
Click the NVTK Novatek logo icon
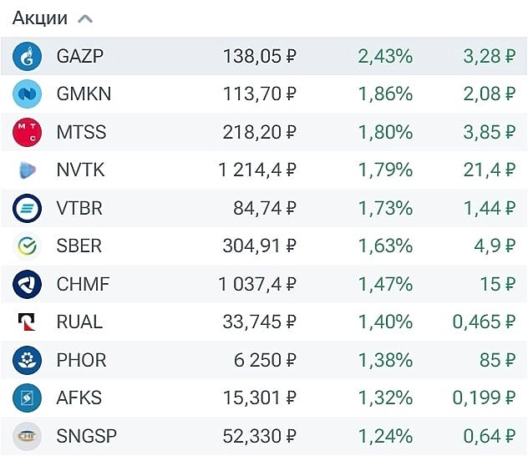coord(28,170)
